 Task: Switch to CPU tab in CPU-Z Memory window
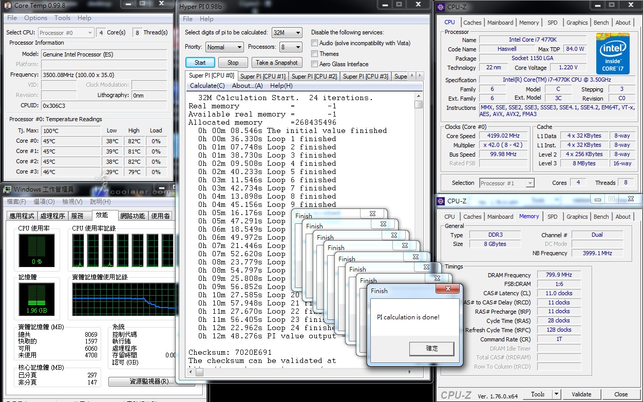(x=449, y=217)
